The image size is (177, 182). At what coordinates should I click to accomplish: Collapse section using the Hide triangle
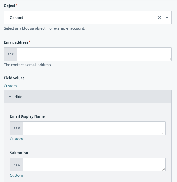(10, 97)
